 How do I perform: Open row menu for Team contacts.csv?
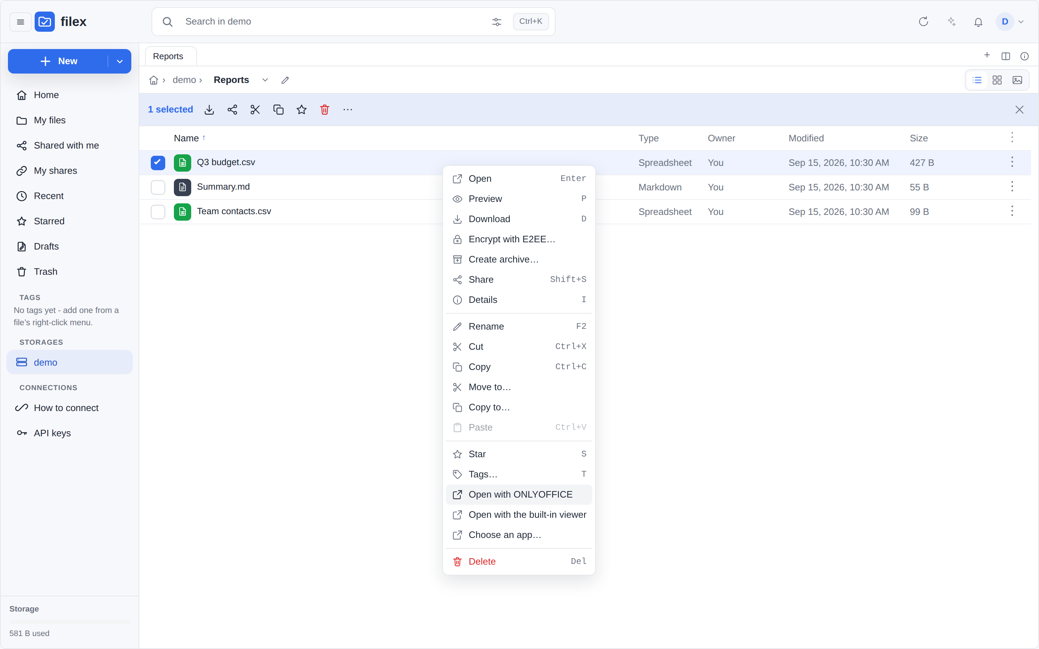(x=1012, y=211)
